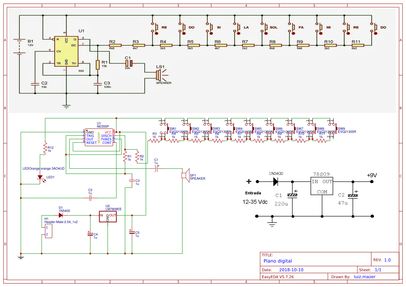Select the U2 LM7809EE regulator
Screen dimensions: 406x287
click(108, 217)
